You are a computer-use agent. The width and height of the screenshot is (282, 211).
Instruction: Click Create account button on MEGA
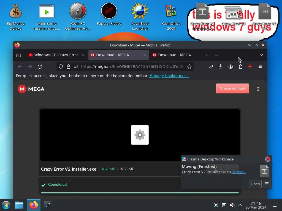click(x=232, y=88)
